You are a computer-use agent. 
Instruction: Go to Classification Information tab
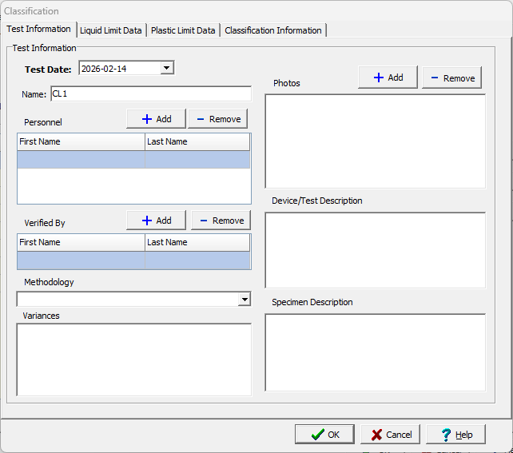[x=273, y=30]
